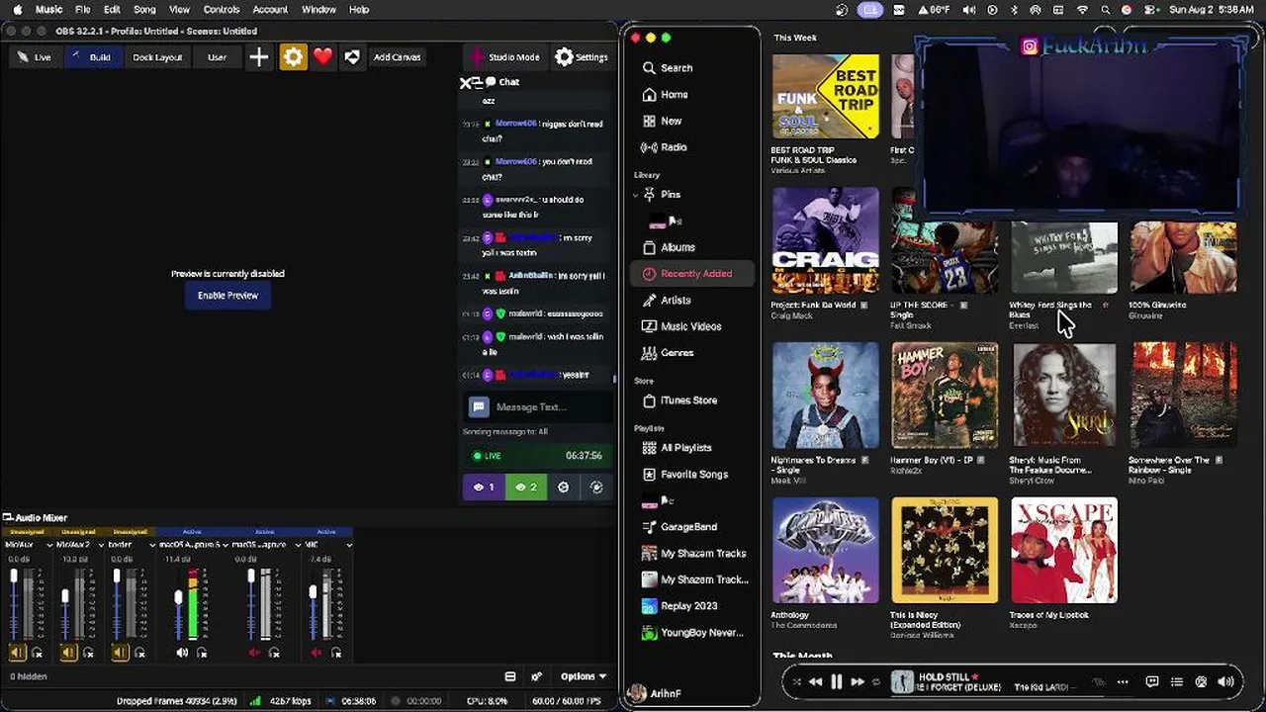
Task: Open the Dock Layout tab
Action: (157, 57)
